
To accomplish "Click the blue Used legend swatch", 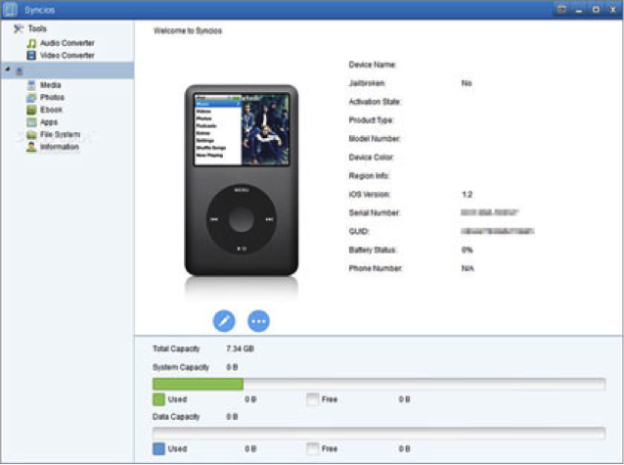I will [x=158, y=448].
